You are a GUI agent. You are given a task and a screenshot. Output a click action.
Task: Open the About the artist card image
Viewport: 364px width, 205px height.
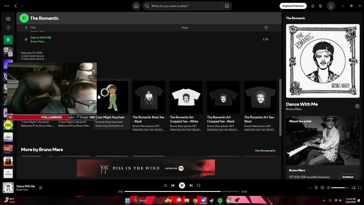pos(323,140)
